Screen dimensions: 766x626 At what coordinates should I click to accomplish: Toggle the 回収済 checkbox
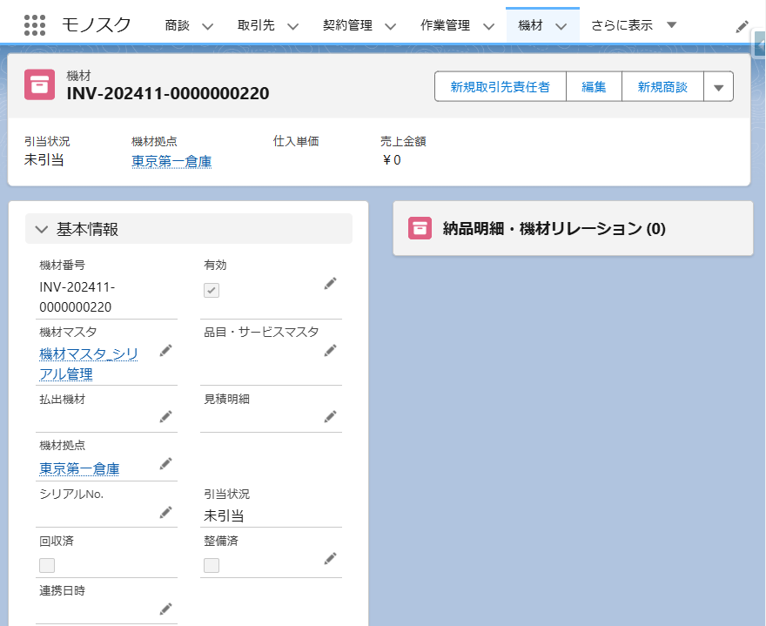click(x=47, y=566)
